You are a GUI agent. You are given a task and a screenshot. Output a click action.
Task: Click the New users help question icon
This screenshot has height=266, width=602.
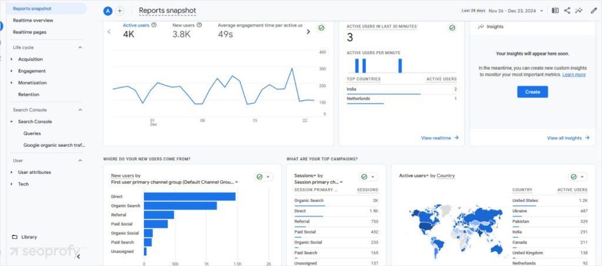199,25
